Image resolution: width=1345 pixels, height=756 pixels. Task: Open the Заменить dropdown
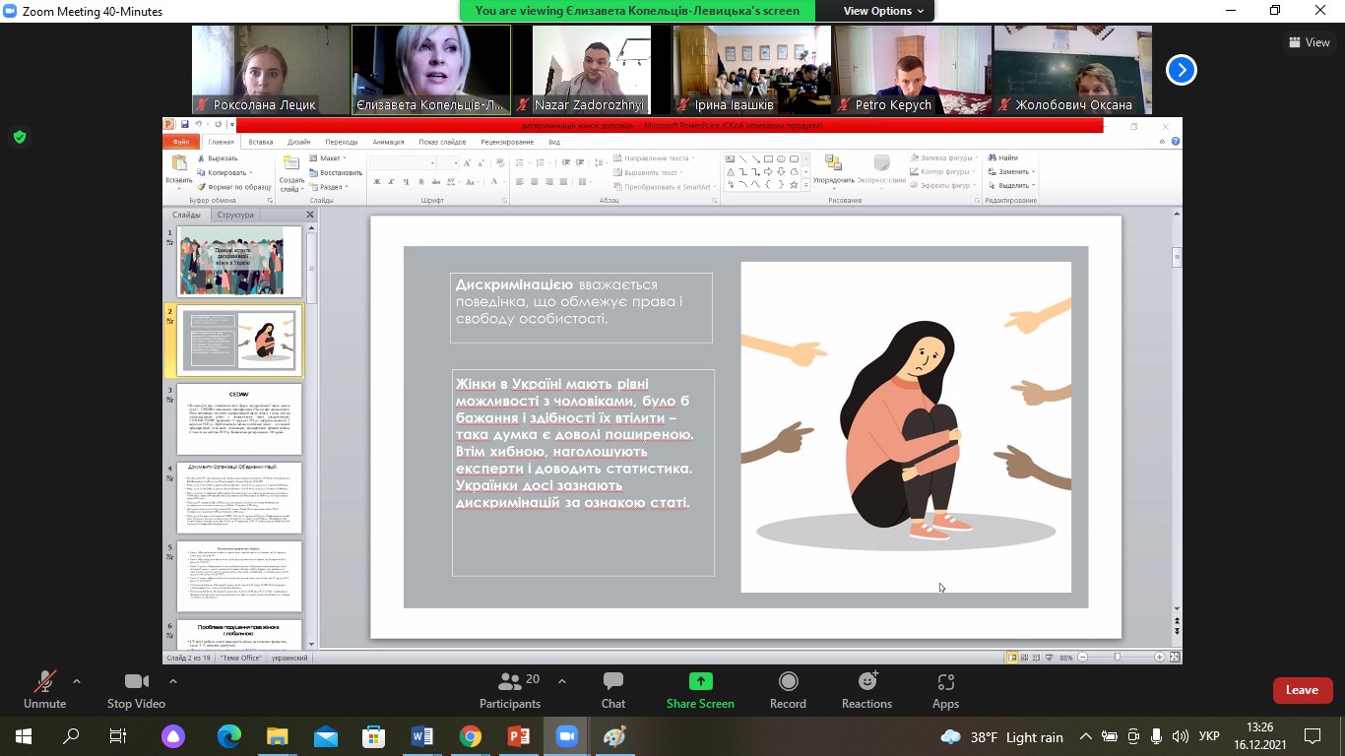click(x=1009, y=172)
